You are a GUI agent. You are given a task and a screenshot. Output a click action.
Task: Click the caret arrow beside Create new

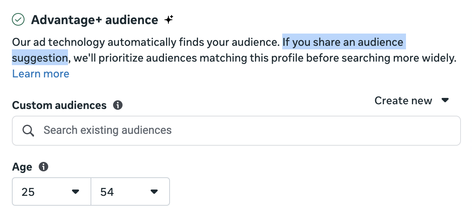click(x=445, y=100)
